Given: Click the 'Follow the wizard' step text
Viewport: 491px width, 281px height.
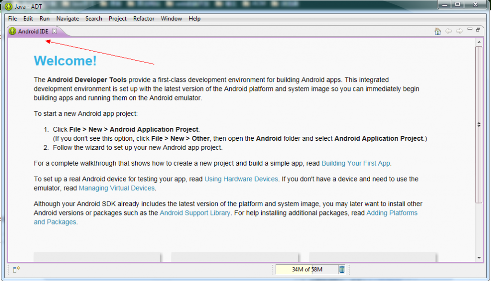Looking at the screenshot, I should [138, 147].
